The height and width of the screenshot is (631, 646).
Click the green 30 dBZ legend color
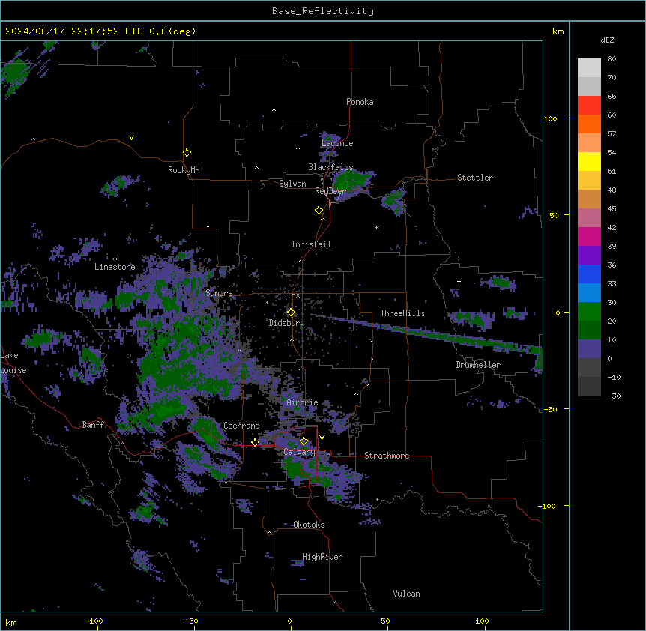[x=589, y=312]
